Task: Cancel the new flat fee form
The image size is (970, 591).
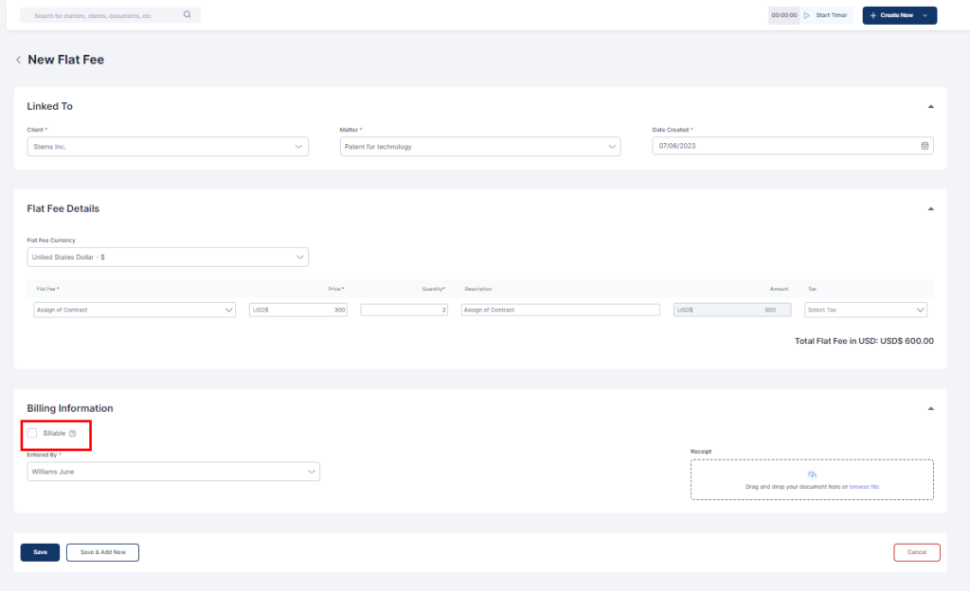Action: [x=916, y=552]
